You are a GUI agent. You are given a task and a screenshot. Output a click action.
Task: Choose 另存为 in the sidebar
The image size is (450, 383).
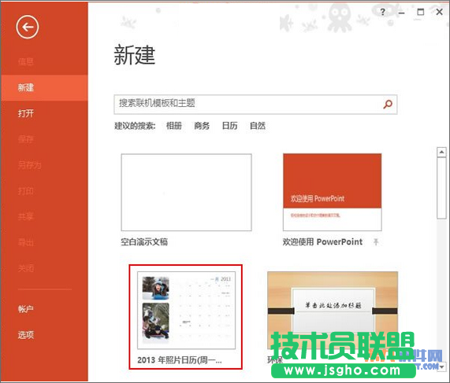tap(30, 165)
